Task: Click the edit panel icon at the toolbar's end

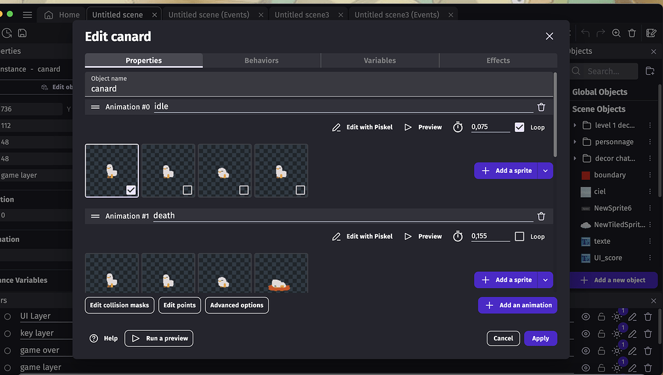Action: click(x=651, y=33)
